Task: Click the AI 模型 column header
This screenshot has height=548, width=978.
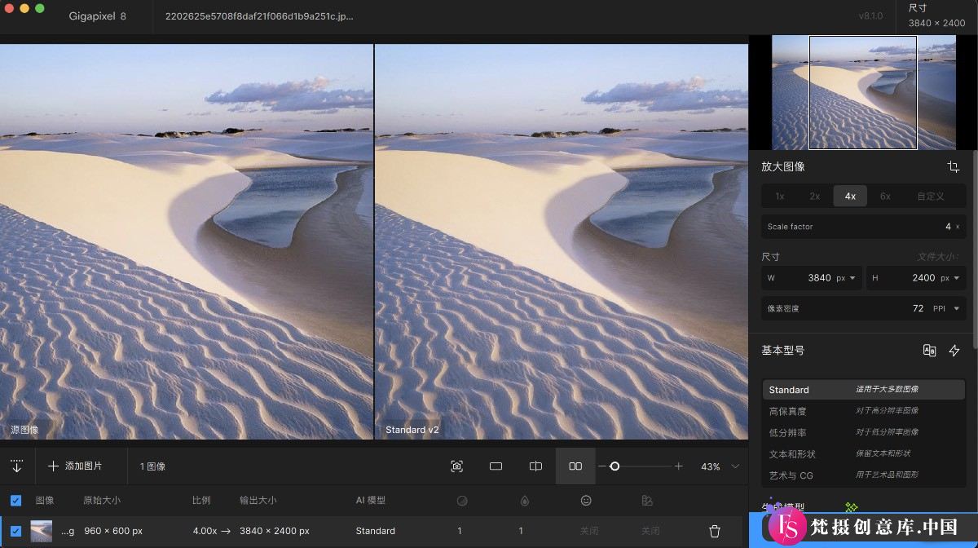Action: click(371, 500)
